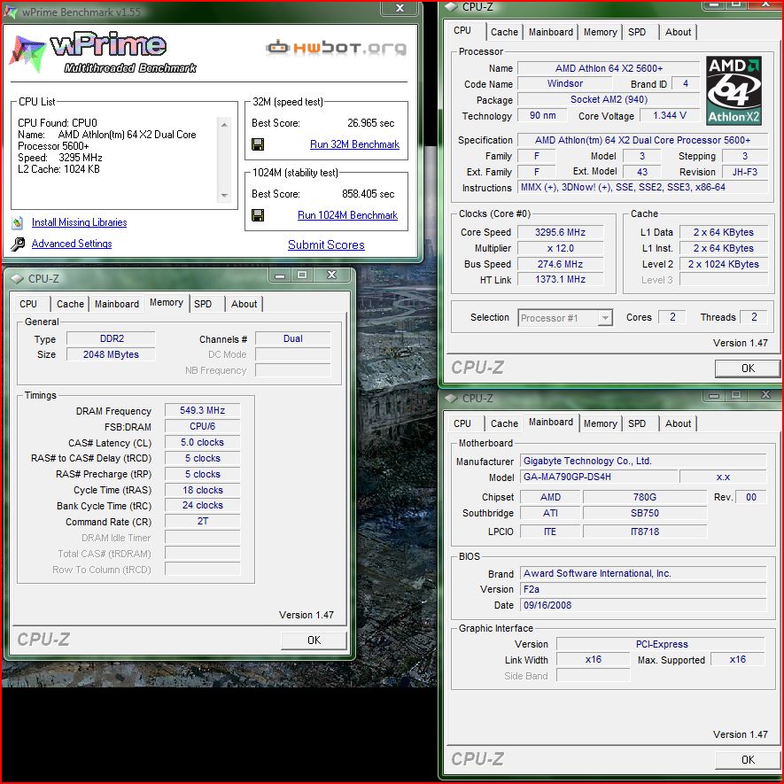This screenshot has width=784, height=784.
Task: Open About tab in Memory window
Action: 244,304
